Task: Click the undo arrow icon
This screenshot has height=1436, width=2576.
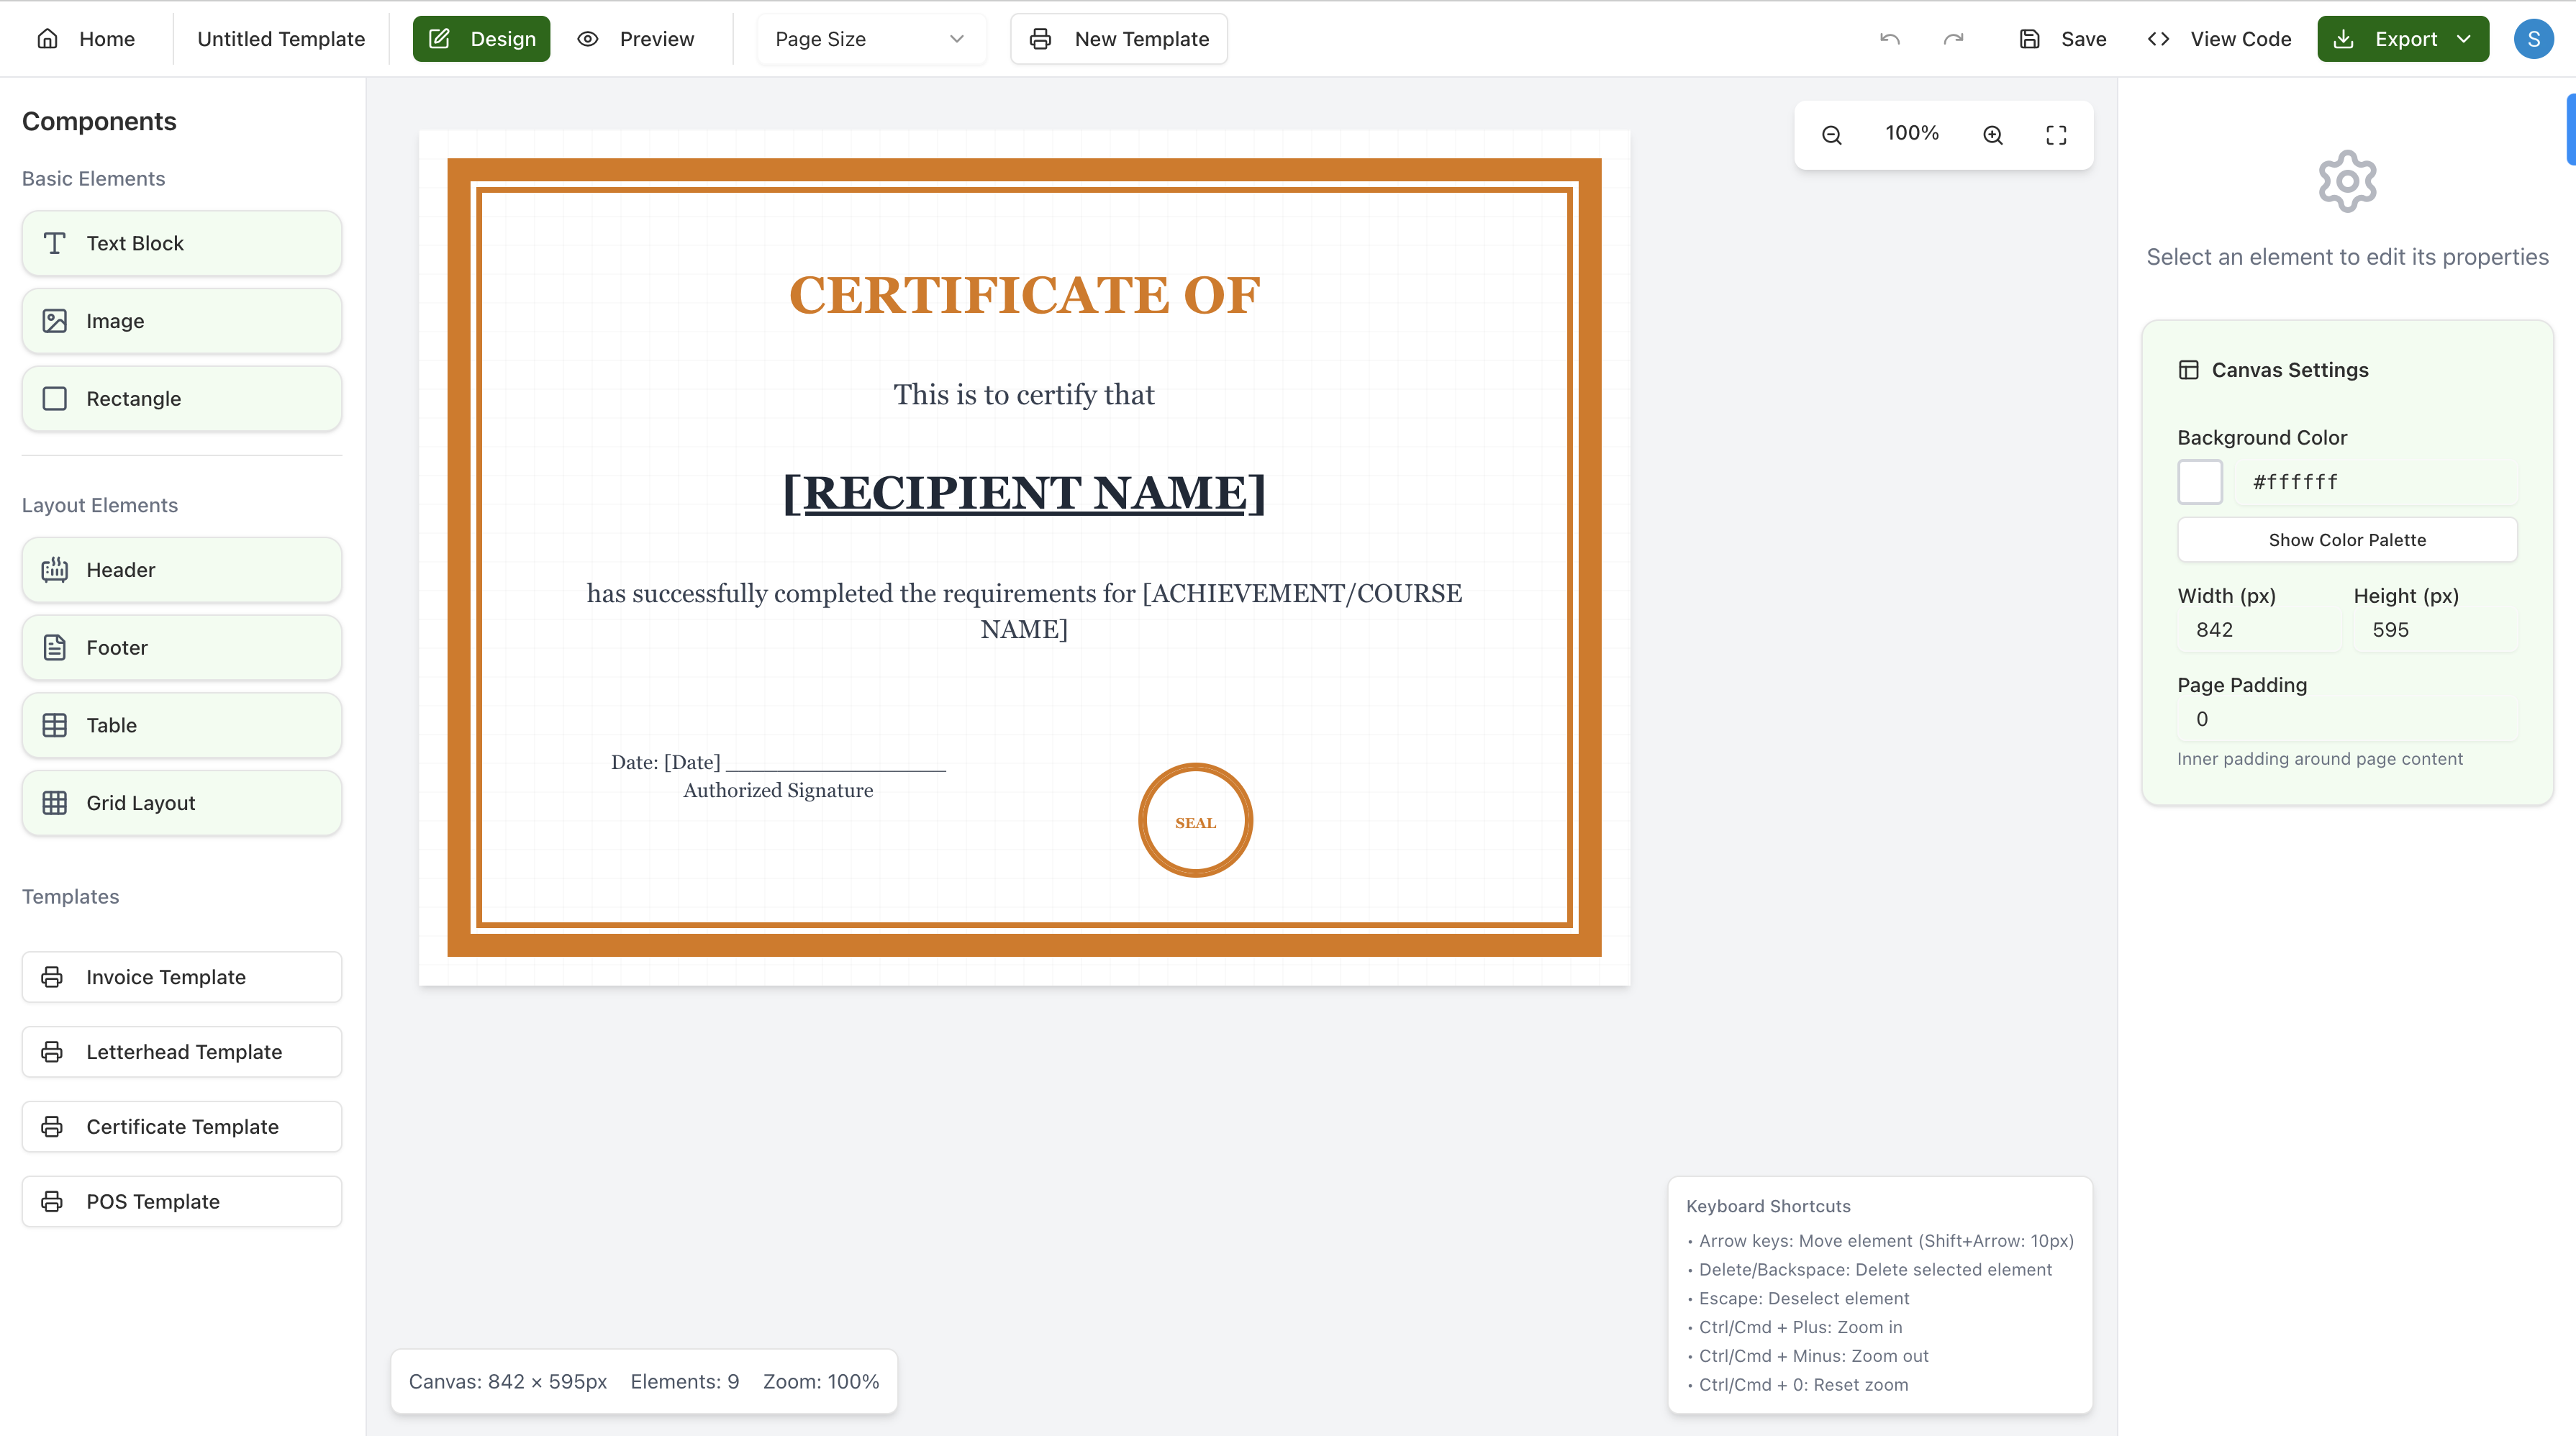Action: point(1889,39)
